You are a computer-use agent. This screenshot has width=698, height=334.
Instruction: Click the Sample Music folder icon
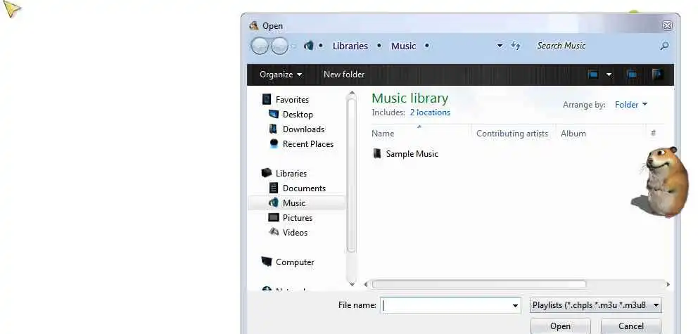(377, 153)
